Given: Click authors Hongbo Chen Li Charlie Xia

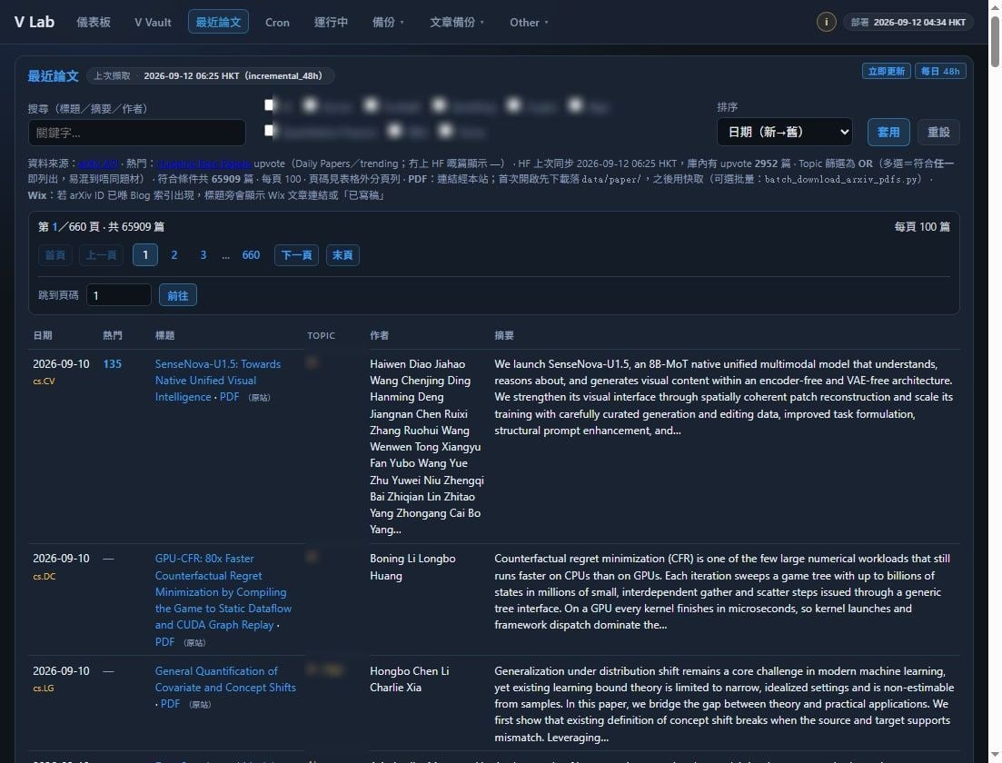Looking at the screenshot, I should point(410,679).
